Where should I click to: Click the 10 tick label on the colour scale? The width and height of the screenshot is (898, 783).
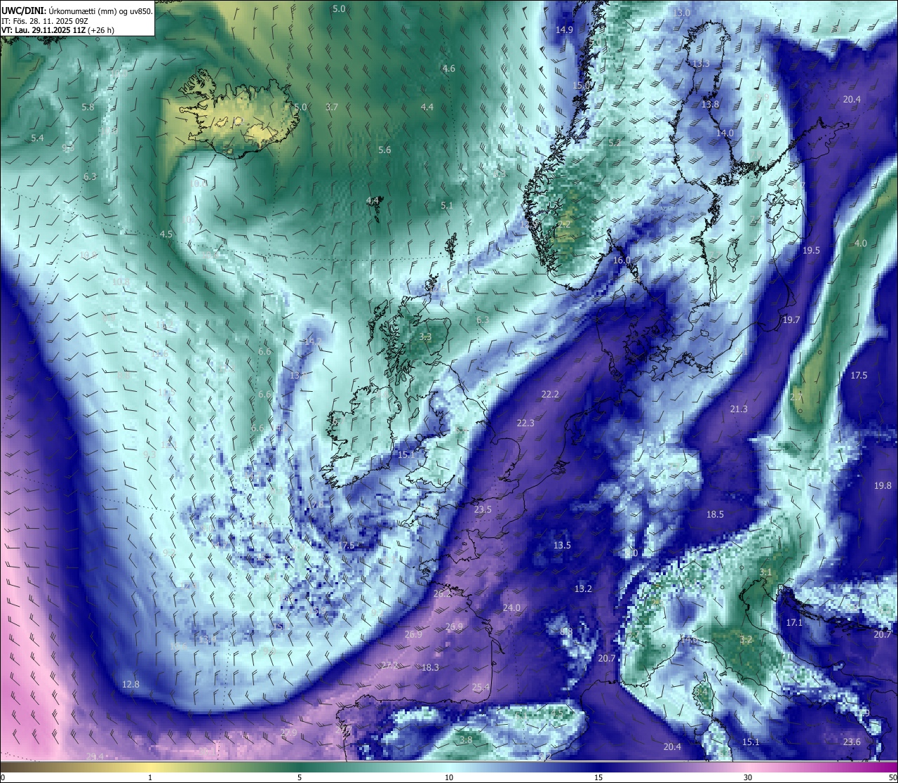(449, 777)
